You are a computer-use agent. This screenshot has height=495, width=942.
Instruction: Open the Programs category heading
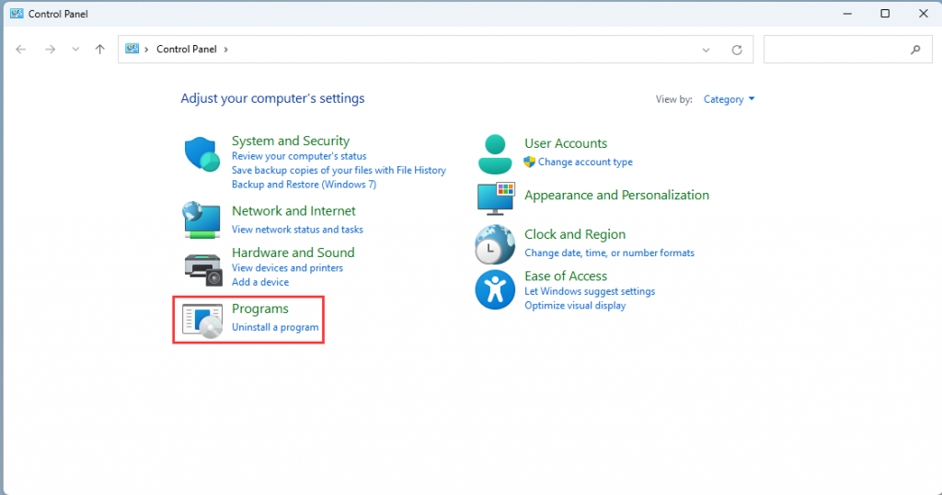click(x=260, y=309)
